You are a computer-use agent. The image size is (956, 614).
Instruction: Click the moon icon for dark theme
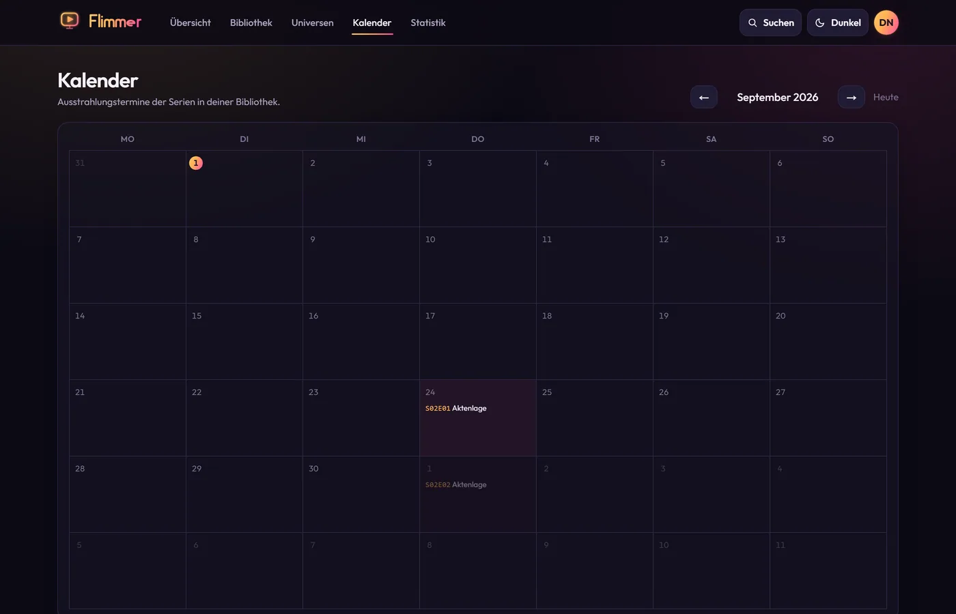coord(819,23)
